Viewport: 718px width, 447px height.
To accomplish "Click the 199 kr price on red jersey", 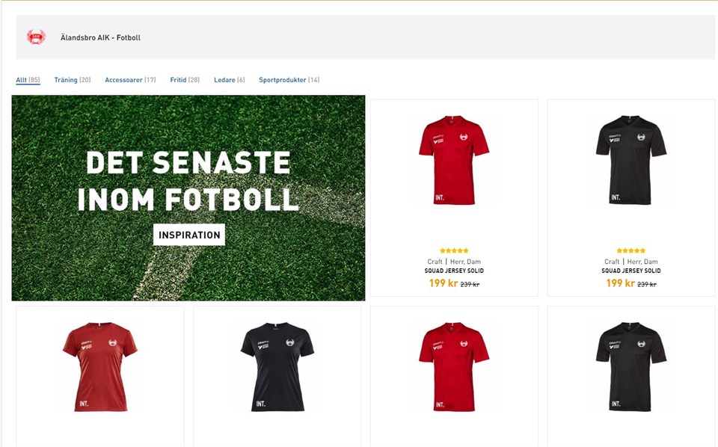I will (x=444, y=284).
